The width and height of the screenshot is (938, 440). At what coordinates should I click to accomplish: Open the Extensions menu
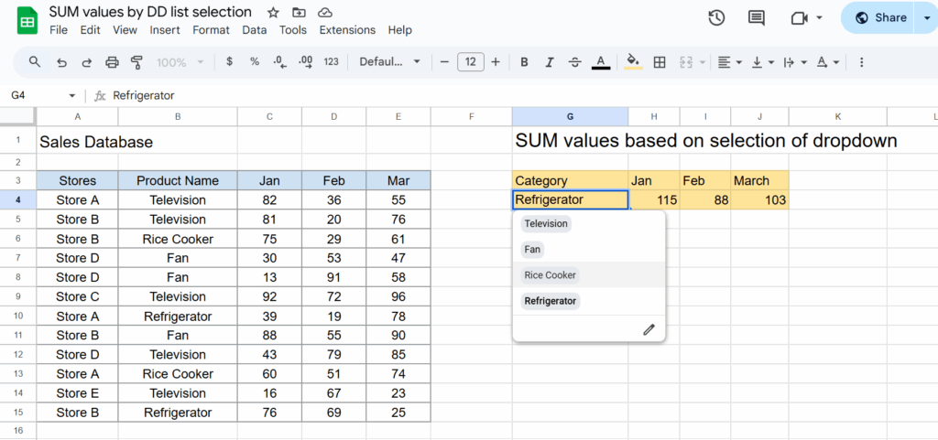pyautogui.click(x=347, y=30)
